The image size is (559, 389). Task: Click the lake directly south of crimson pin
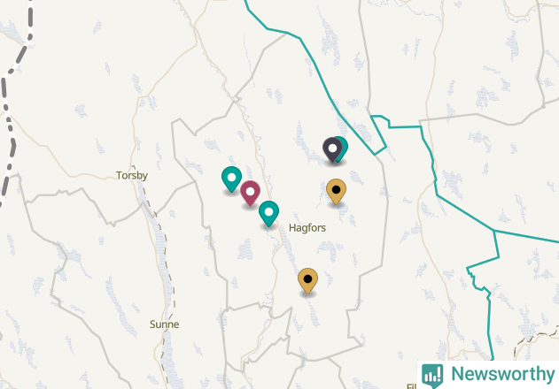coord(245,249)
